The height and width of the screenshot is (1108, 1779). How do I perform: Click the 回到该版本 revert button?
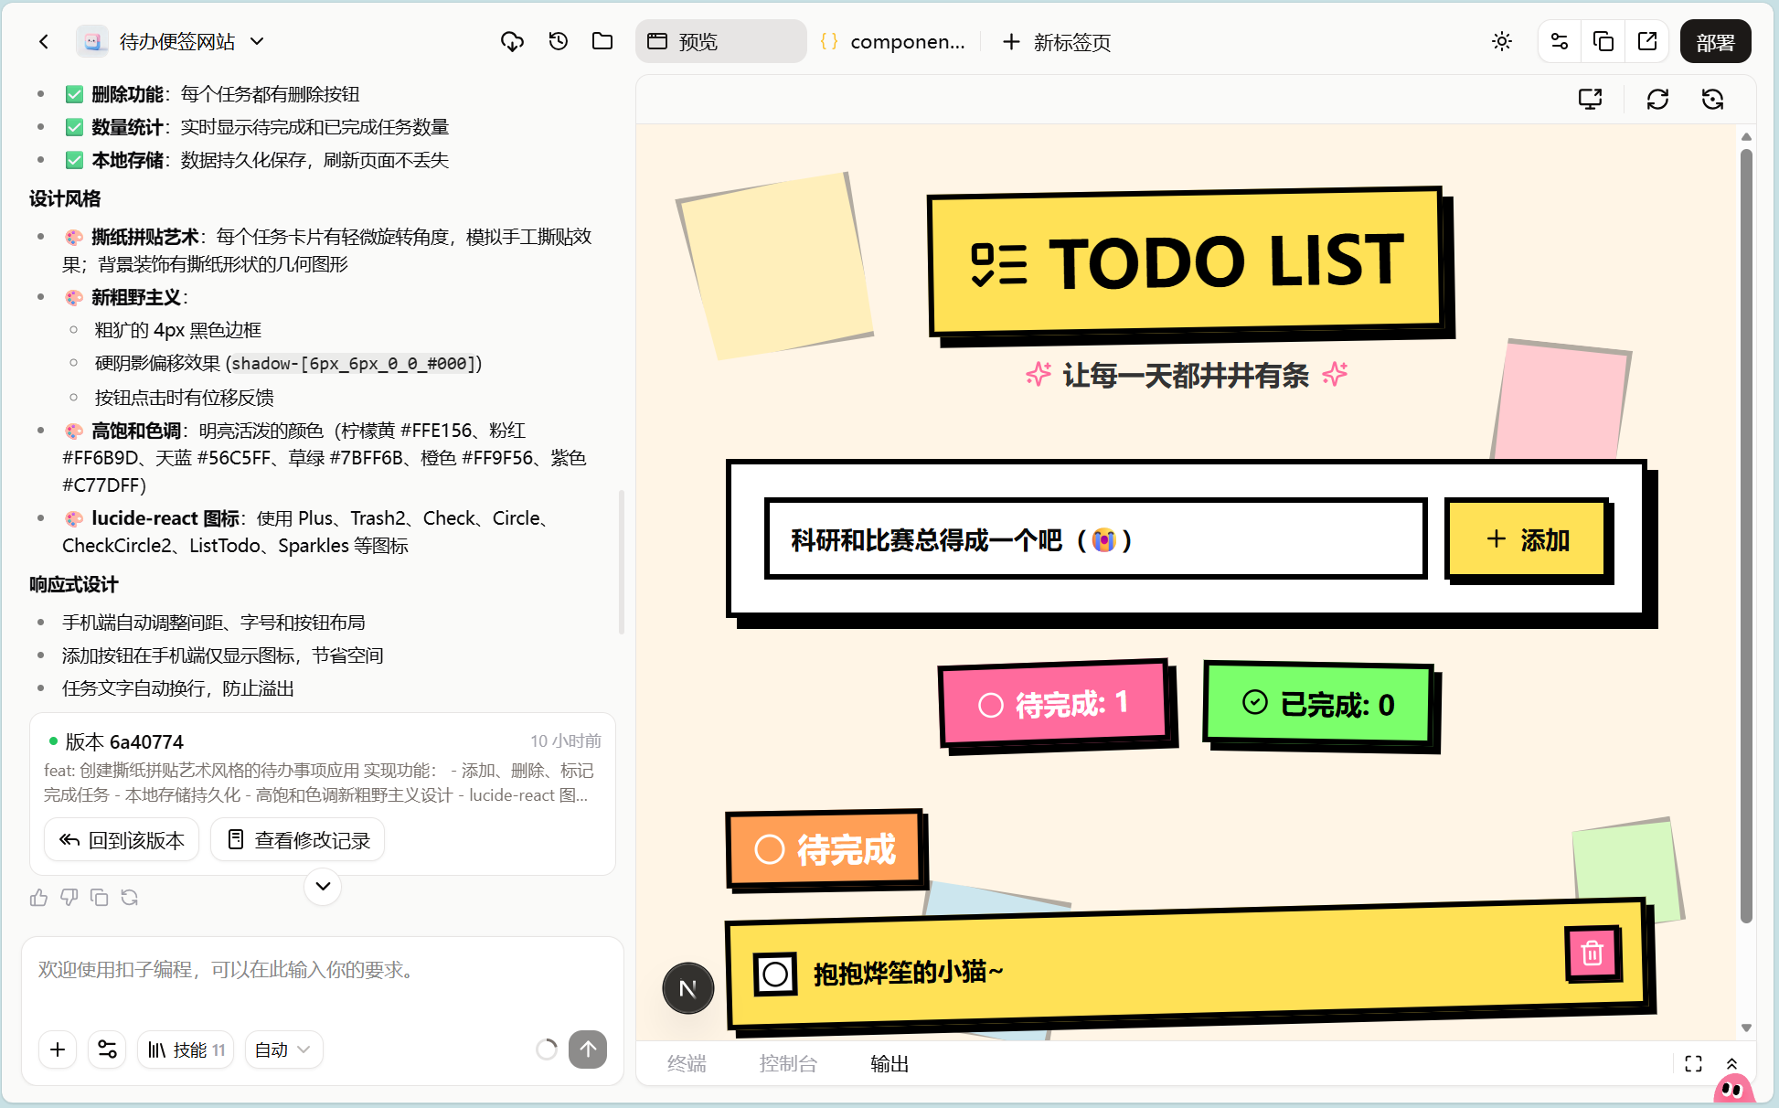(x=121, y=839)
